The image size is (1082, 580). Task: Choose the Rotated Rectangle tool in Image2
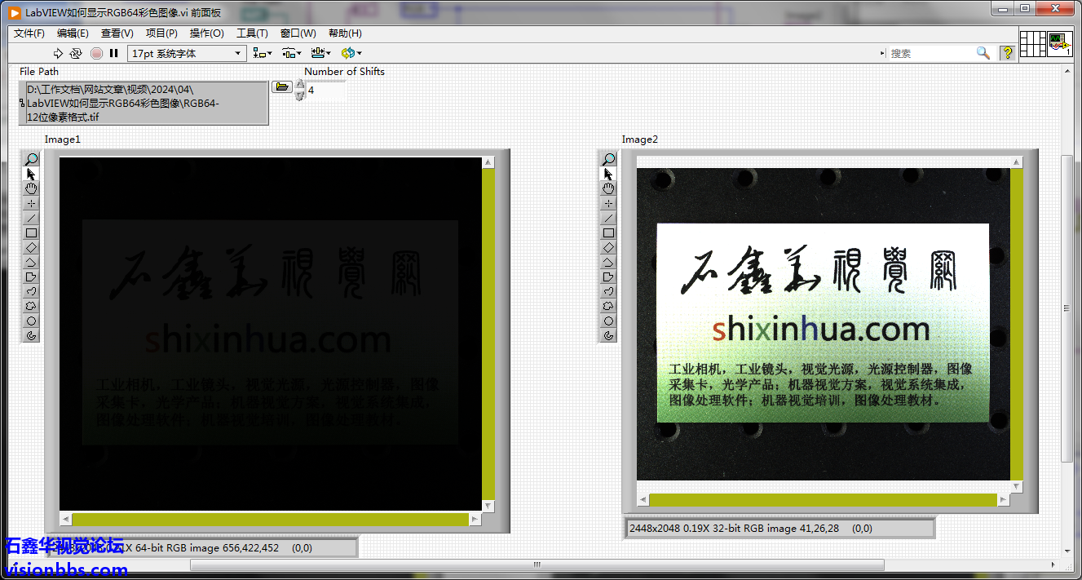coord(608,247)
